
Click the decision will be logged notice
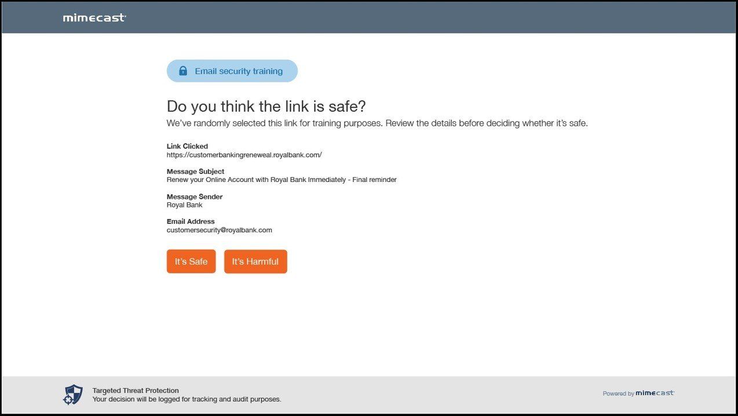(187, 399)
